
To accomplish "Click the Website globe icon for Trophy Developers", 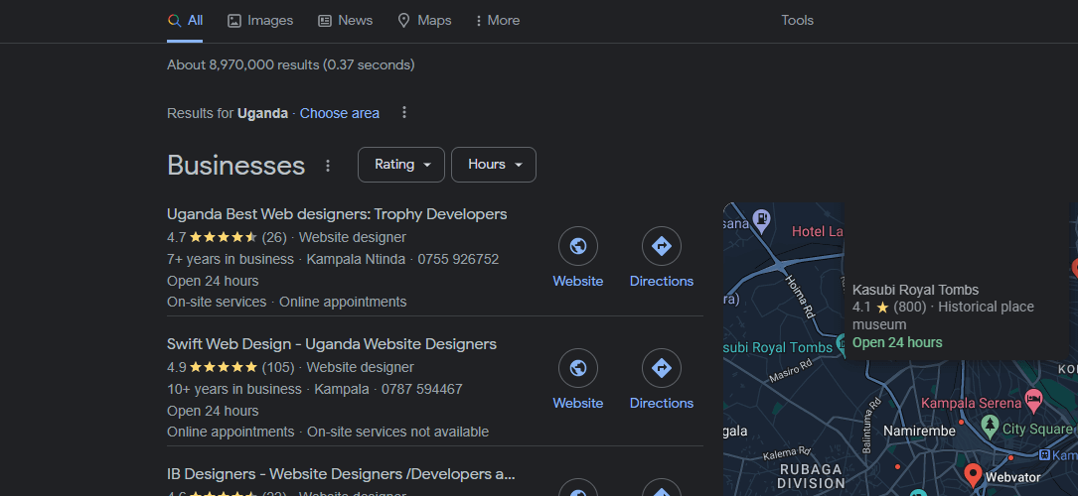I will [578, 246].
